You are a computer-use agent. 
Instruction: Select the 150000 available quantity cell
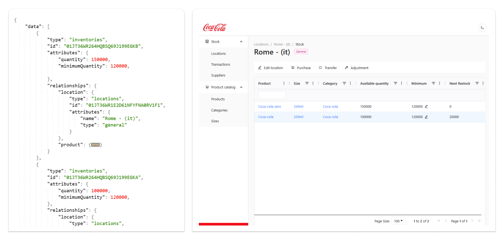tap(366, 107)
